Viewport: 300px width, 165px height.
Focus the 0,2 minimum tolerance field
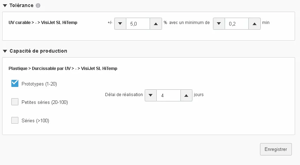tap(236, 23)
